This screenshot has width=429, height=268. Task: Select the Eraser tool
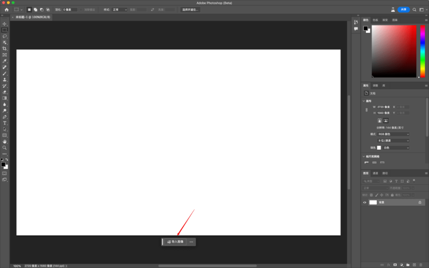(5, 92)
